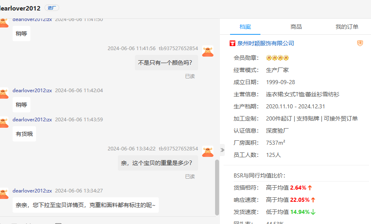Click the seller avatar beside the 有货哦 message
371x224 pixels.
(x=4, y=123)
